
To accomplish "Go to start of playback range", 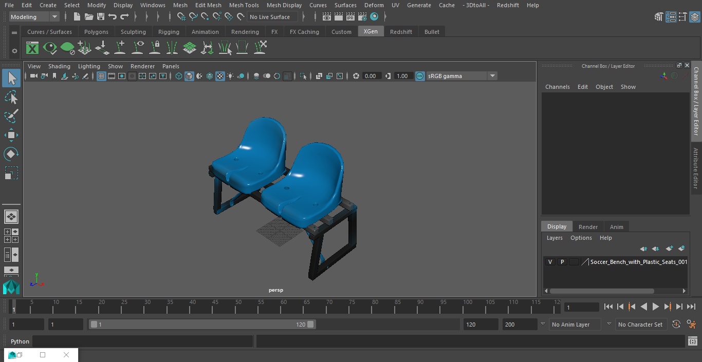I will [x=608, y=307].
